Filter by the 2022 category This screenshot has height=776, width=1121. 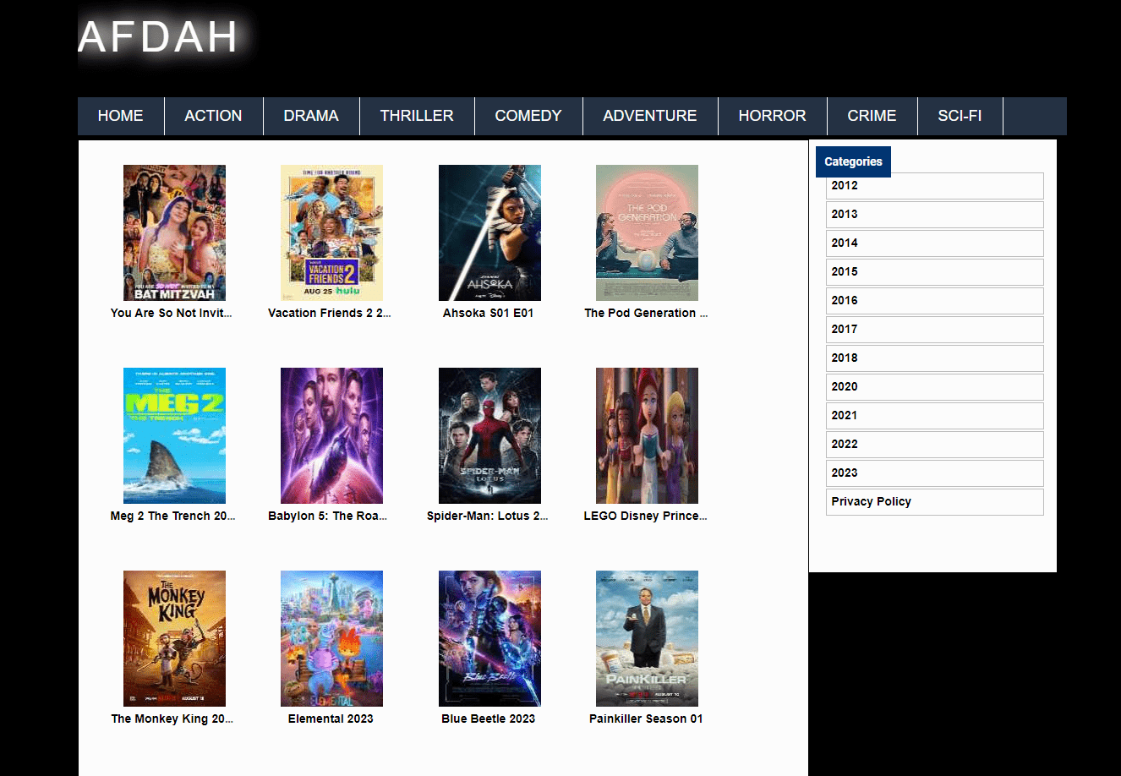click(935, 445)
